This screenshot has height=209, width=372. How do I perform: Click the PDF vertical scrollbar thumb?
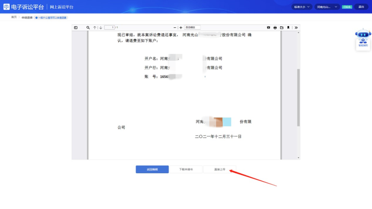[298, 98]
